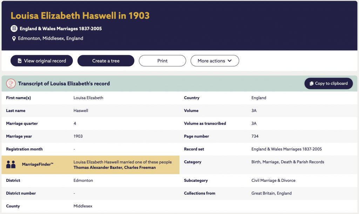View original record
The image size is (359, 214).
point(42,61)
